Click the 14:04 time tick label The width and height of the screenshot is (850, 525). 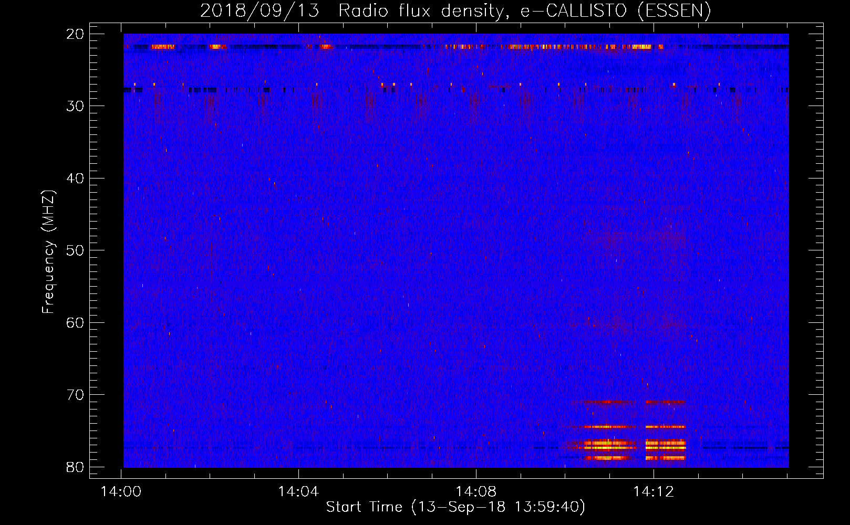point(298,492)
